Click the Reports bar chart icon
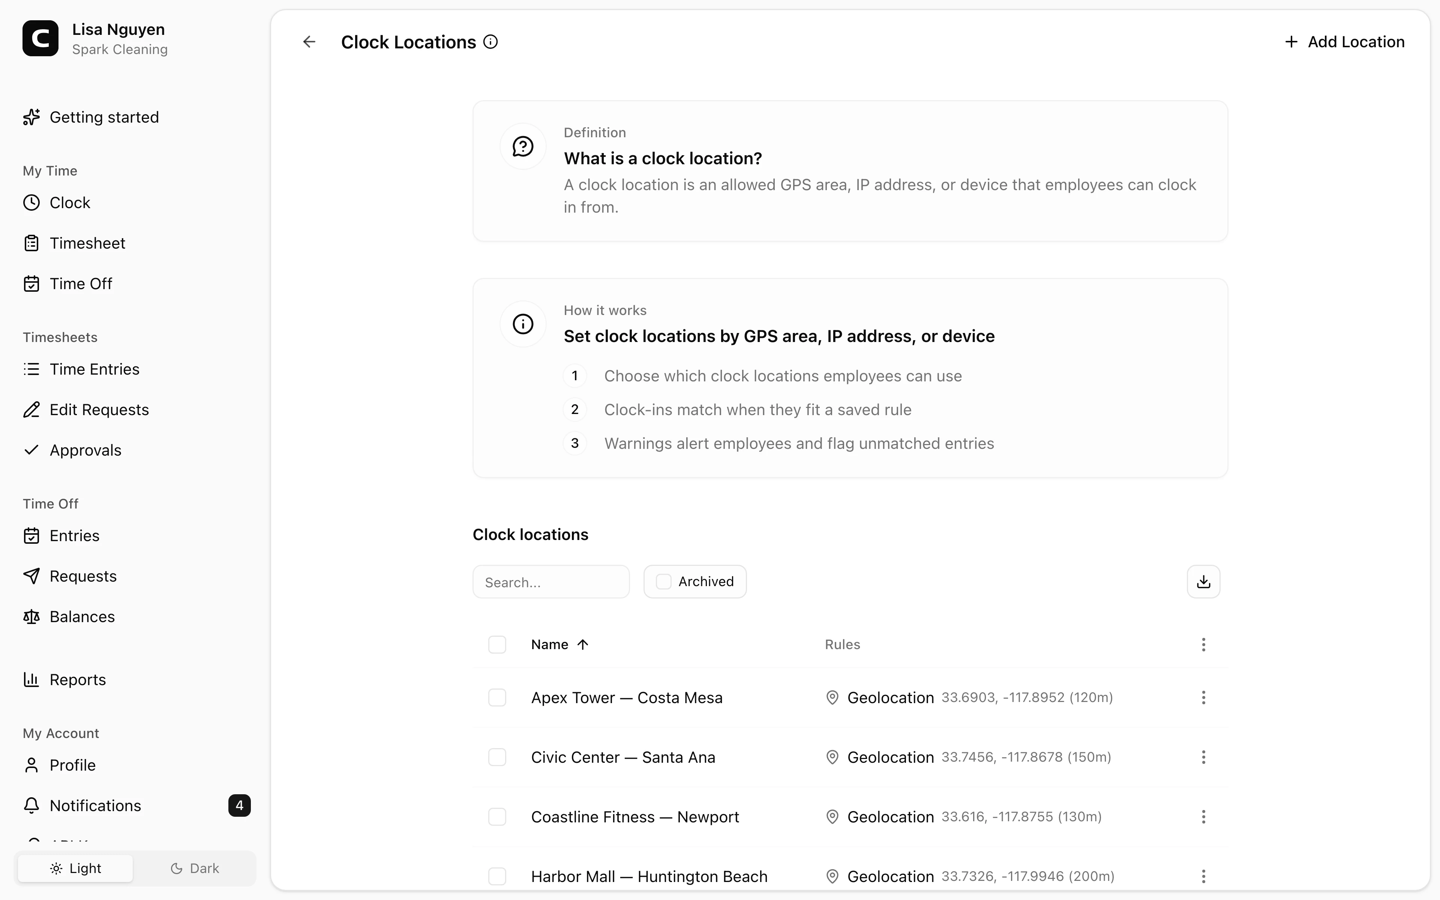This screenshot has width=1440, height=900. coord(31,680)
